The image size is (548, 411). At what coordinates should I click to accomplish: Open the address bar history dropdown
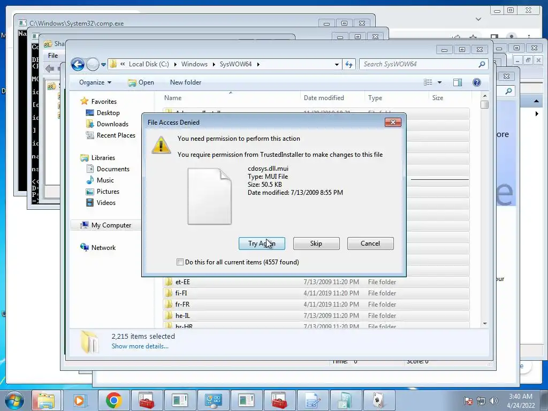[337, 64]
